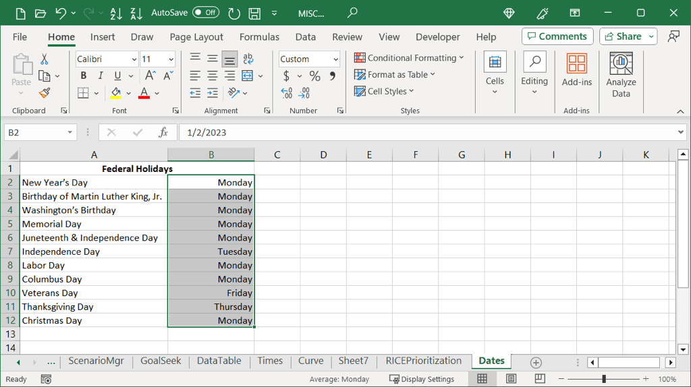
Task: Open the font size dropdown
Action: tap(170, 59)
